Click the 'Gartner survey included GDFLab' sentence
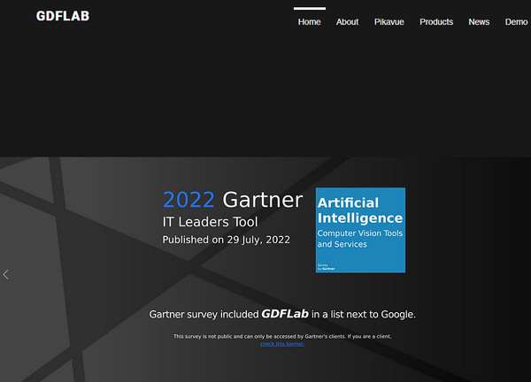This screenshot has width=531, height=382. (282, 314)
